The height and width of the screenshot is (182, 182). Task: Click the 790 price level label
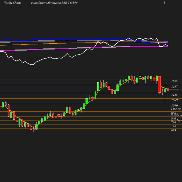174,122
